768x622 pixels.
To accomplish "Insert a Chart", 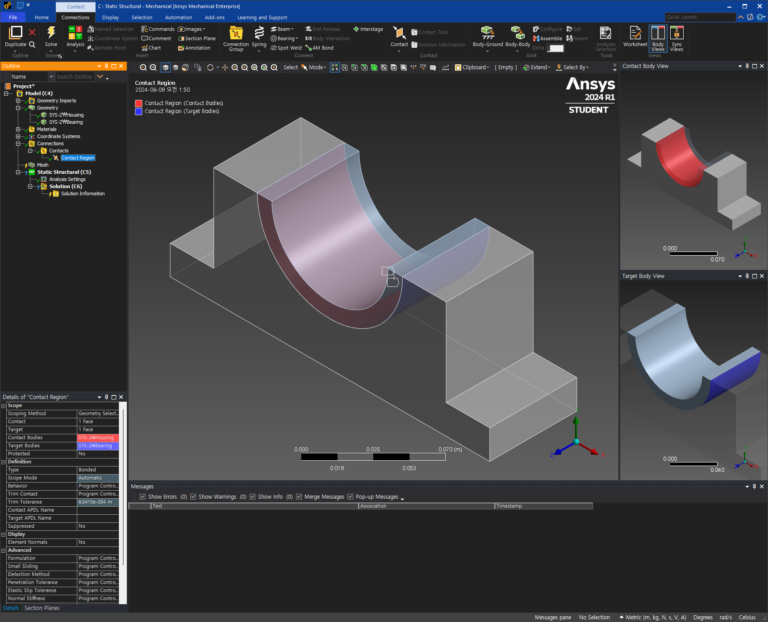I will (x=151, y=48).
